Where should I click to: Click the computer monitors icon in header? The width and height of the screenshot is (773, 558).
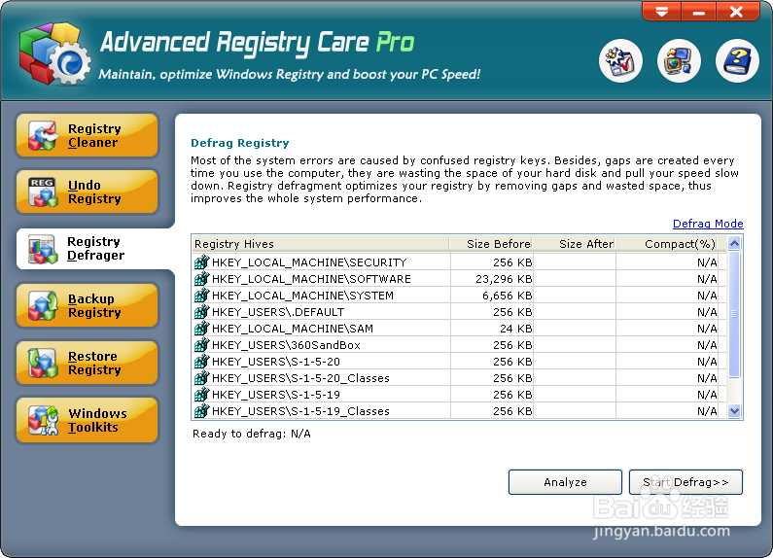[x=679, y=61]
